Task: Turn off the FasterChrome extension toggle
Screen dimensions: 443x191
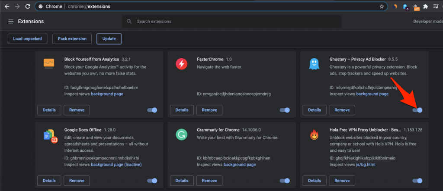Action: (x=285, y=110)
